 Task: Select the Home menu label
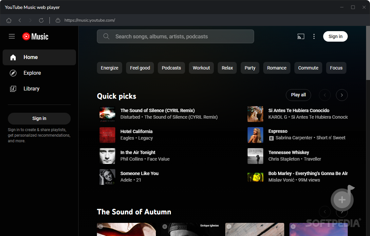tap(31, 57)
